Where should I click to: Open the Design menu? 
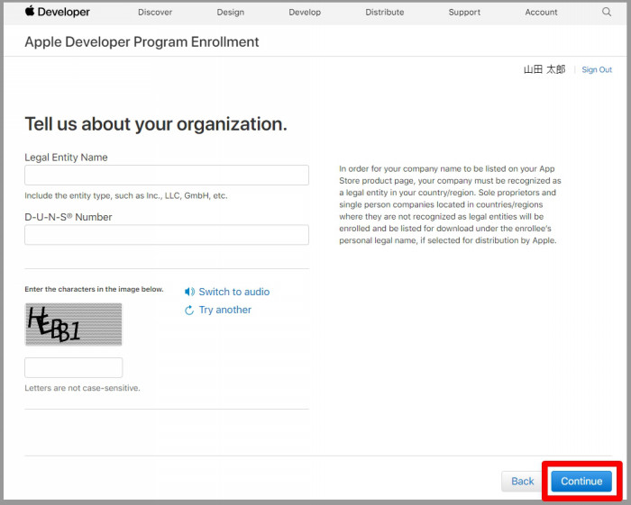(x=231, y=13)
